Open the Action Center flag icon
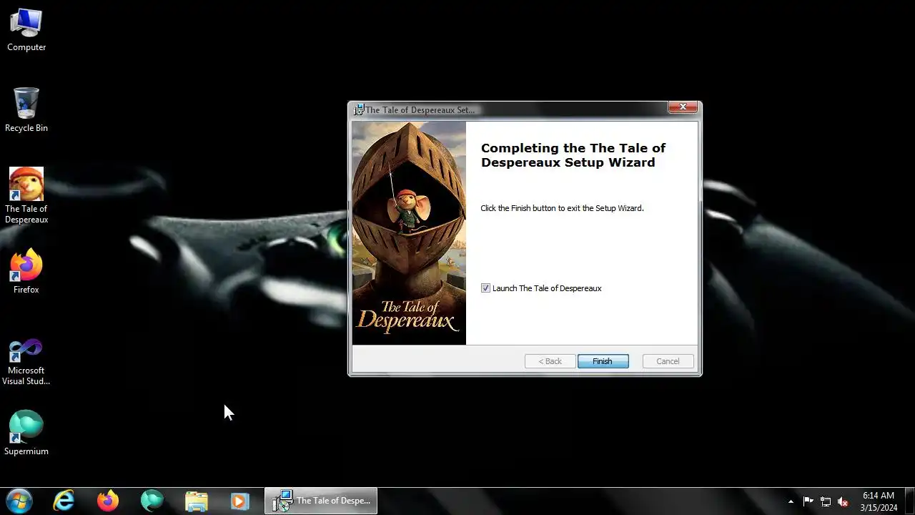Viewport: 915px width, 515px height. click(x=808, y=501)
